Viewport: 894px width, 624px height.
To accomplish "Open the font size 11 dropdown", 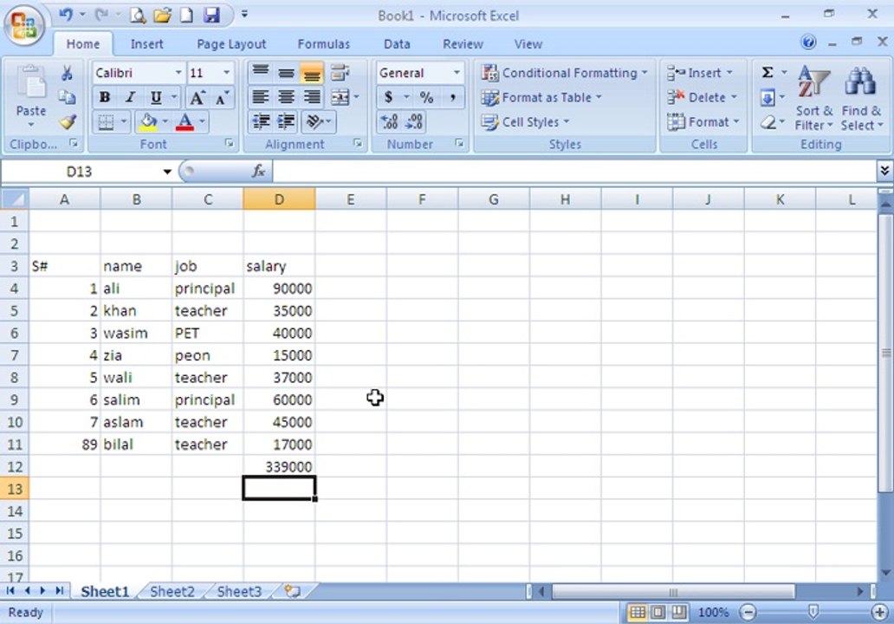I will [226, 73].
